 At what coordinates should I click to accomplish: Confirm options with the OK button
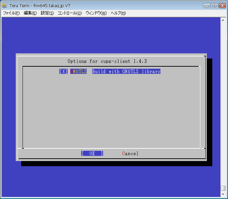[x=92, y=154]
